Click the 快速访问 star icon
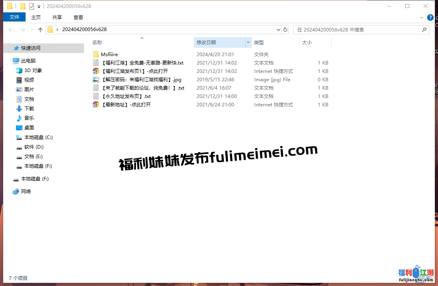The image size is (438, 286). pyautogui.click(x=16, y=48)
